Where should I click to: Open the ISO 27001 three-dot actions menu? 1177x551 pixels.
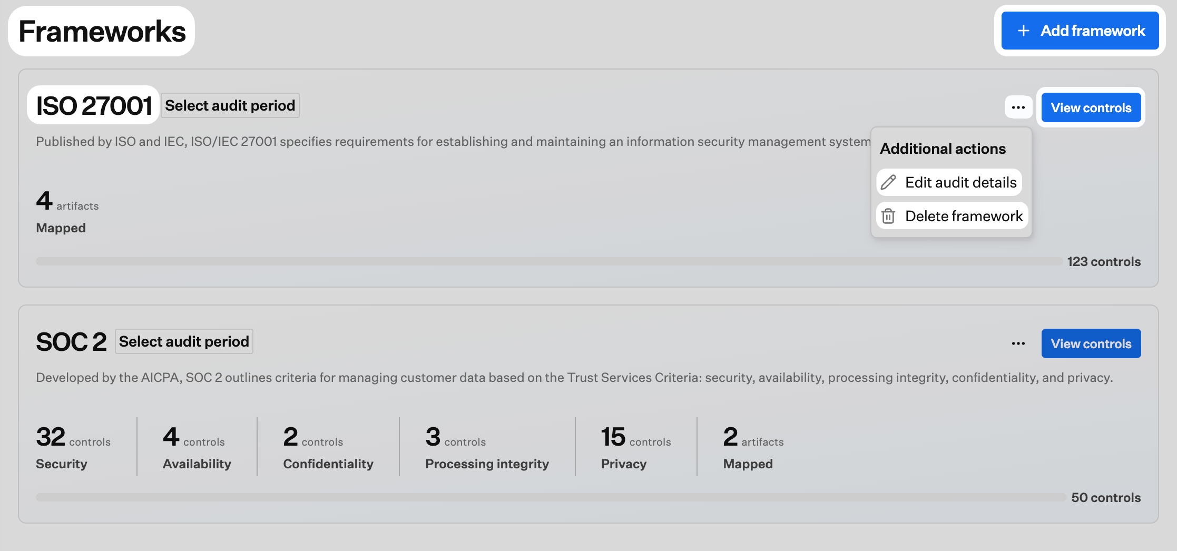[1018, 107]
